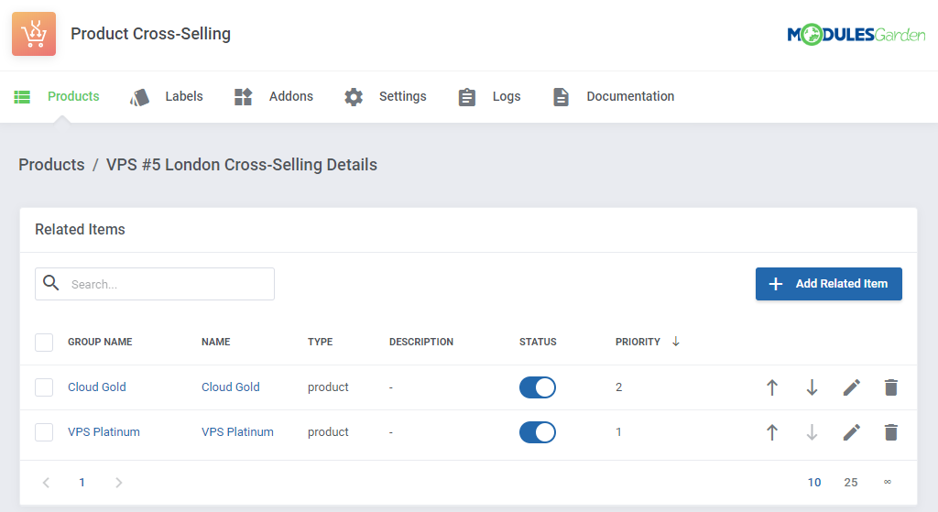Edit Cloud Gold with pencil icon
Viewport: 938px width, 512px height.
tap(852, 387)
